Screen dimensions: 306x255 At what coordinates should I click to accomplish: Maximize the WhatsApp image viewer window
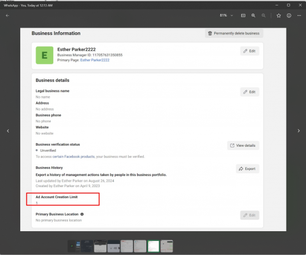click(x=288, y=5)
